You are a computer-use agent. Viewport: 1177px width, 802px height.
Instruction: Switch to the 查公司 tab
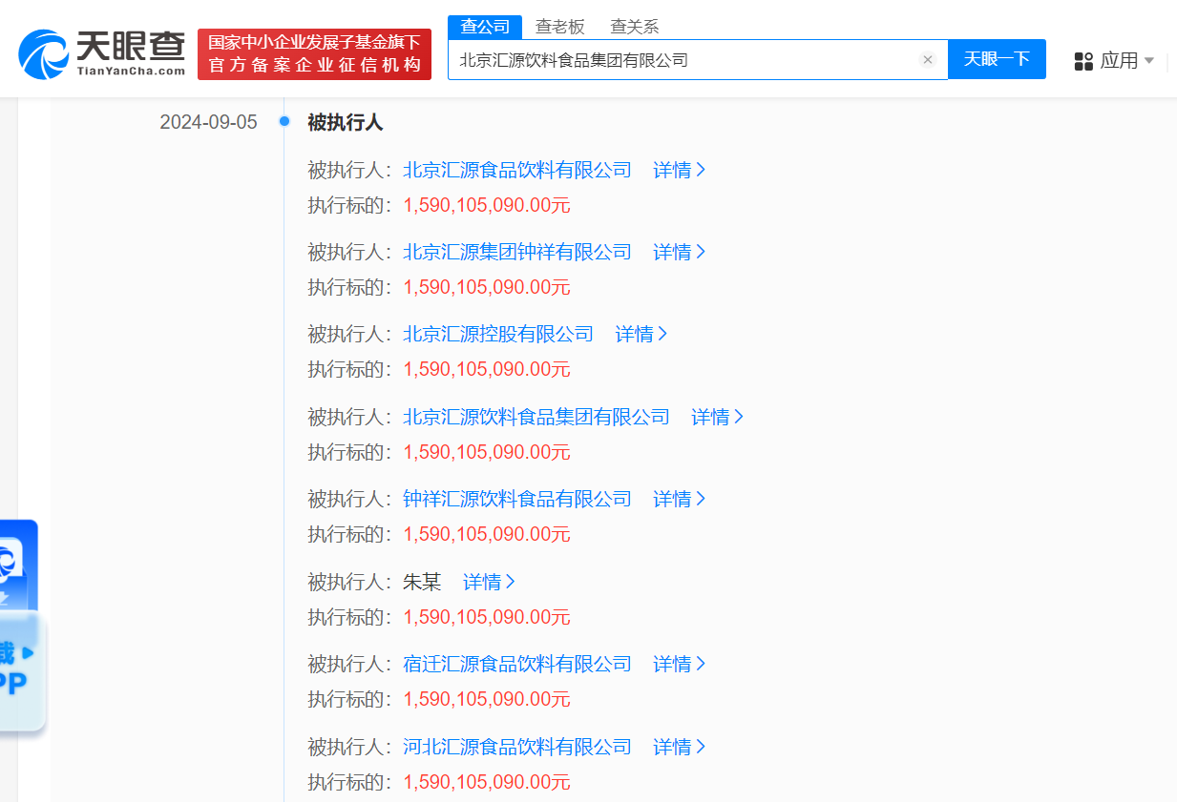tap(485, 27)
